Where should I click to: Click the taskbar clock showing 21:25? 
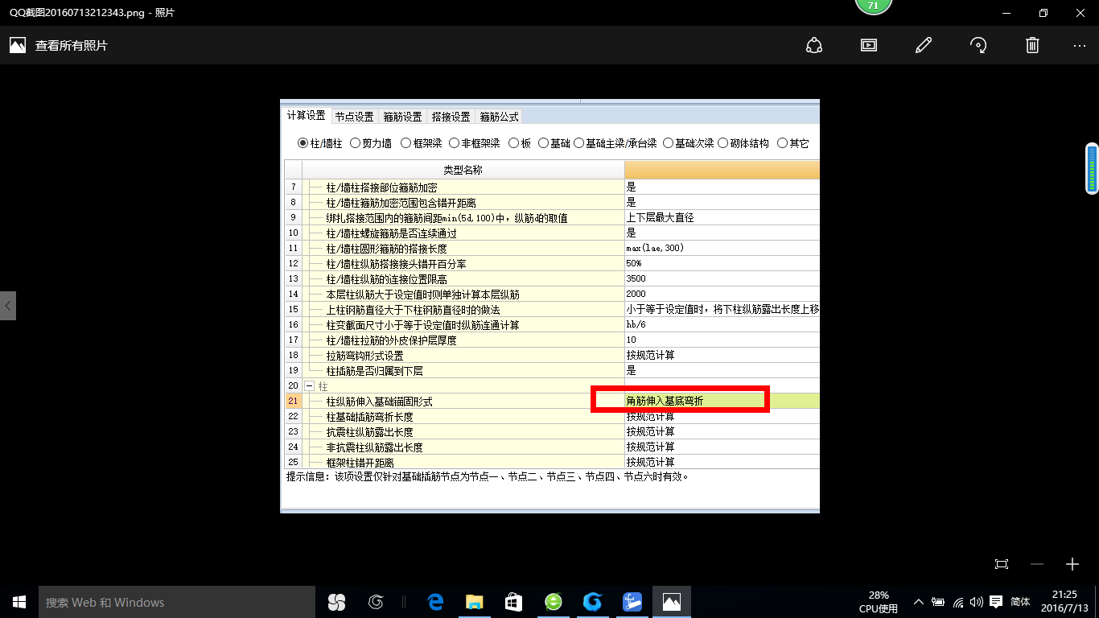[x=1064, y=602]
